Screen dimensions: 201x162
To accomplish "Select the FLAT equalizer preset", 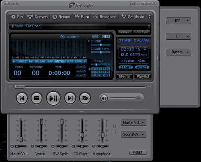I will coord(70,61).
